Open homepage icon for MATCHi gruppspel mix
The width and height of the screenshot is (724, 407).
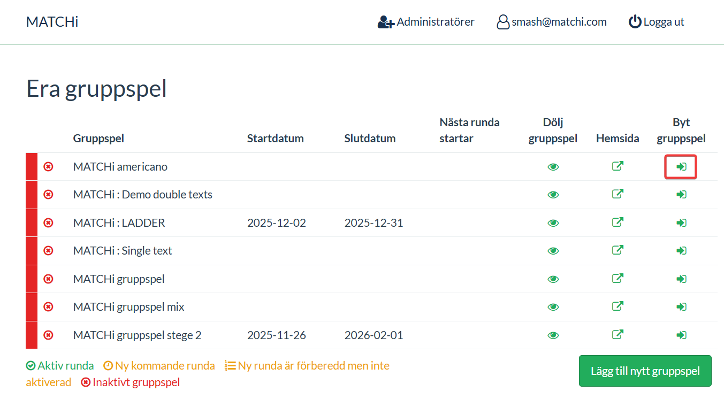618,306
